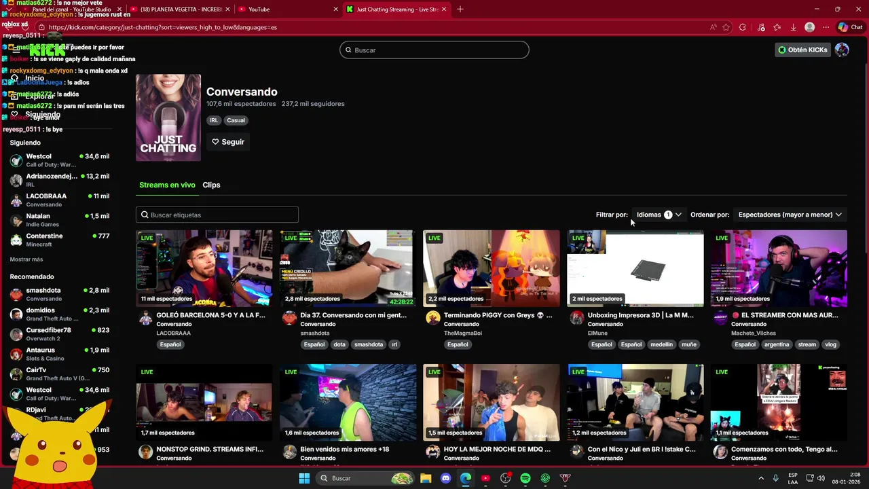Click the site info icon beside the URL

click(41, 27)
